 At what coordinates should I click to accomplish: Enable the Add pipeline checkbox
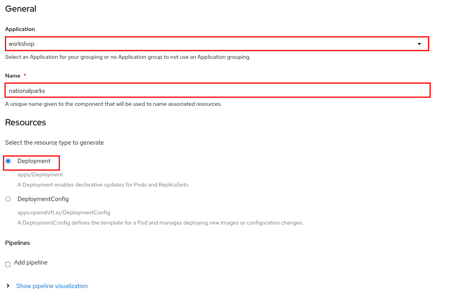[8, 265]
